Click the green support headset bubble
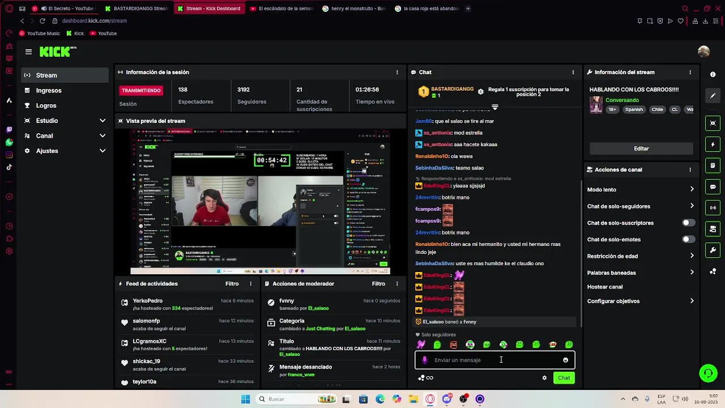 (708, 373)
